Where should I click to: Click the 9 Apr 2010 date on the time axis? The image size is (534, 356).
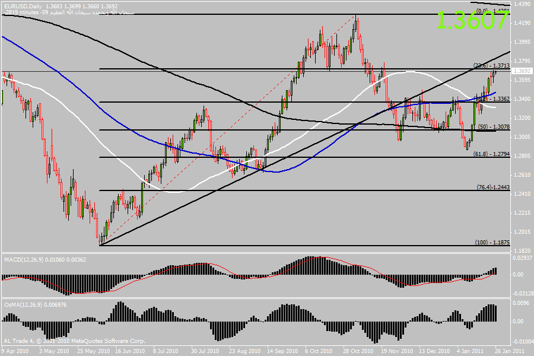[x=16, y=351]
